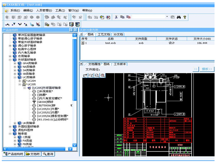Click the scissors Cut icon
216x162 pixels.
pyautogui.click(x=116, y=17)
